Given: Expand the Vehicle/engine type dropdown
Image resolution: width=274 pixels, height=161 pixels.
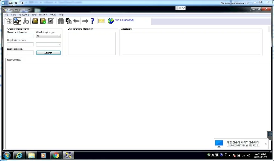Looking at the screenshot, I should (48, 36).
